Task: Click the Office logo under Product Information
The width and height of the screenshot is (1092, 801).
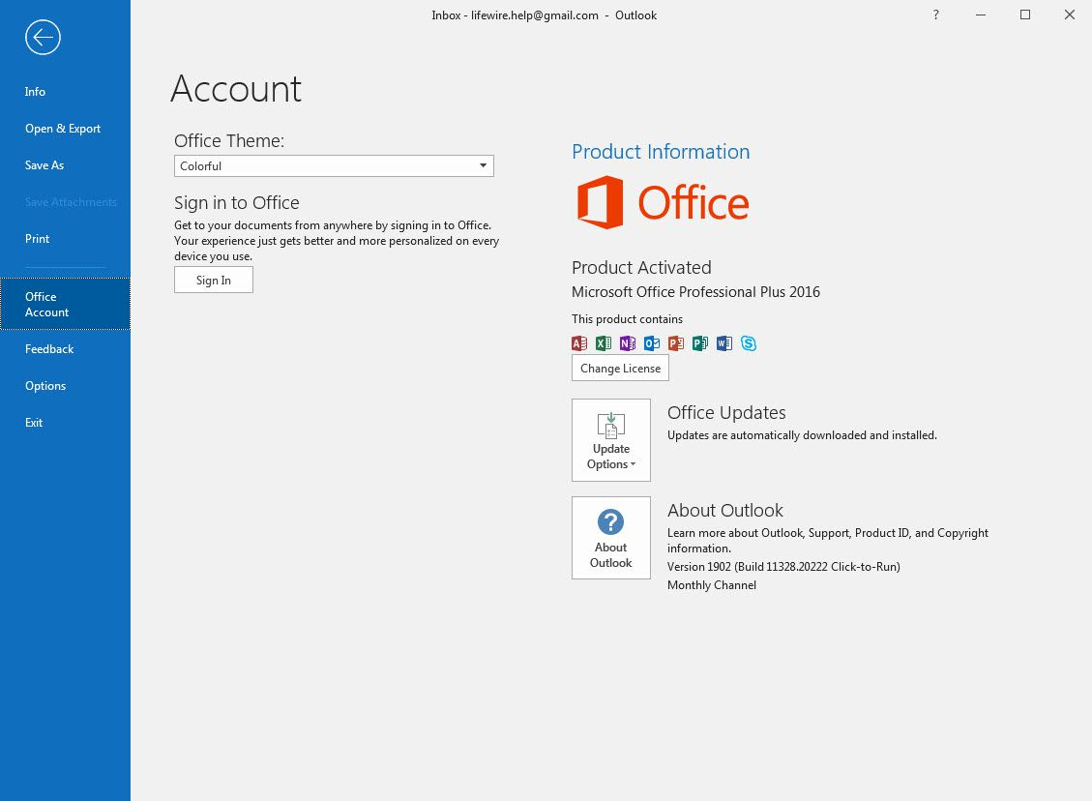Action: pos(663,202)
